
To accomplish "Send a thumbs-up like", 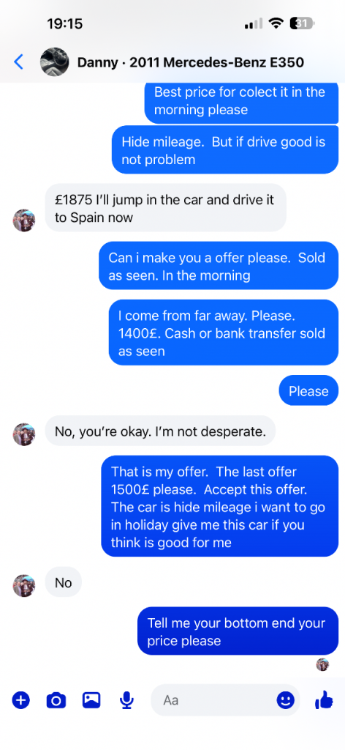I will click(x=324, y=700).
